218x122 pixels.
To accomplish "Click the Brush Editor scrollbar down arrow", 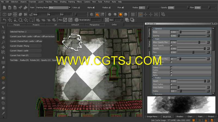I will [x=213, y=93].
